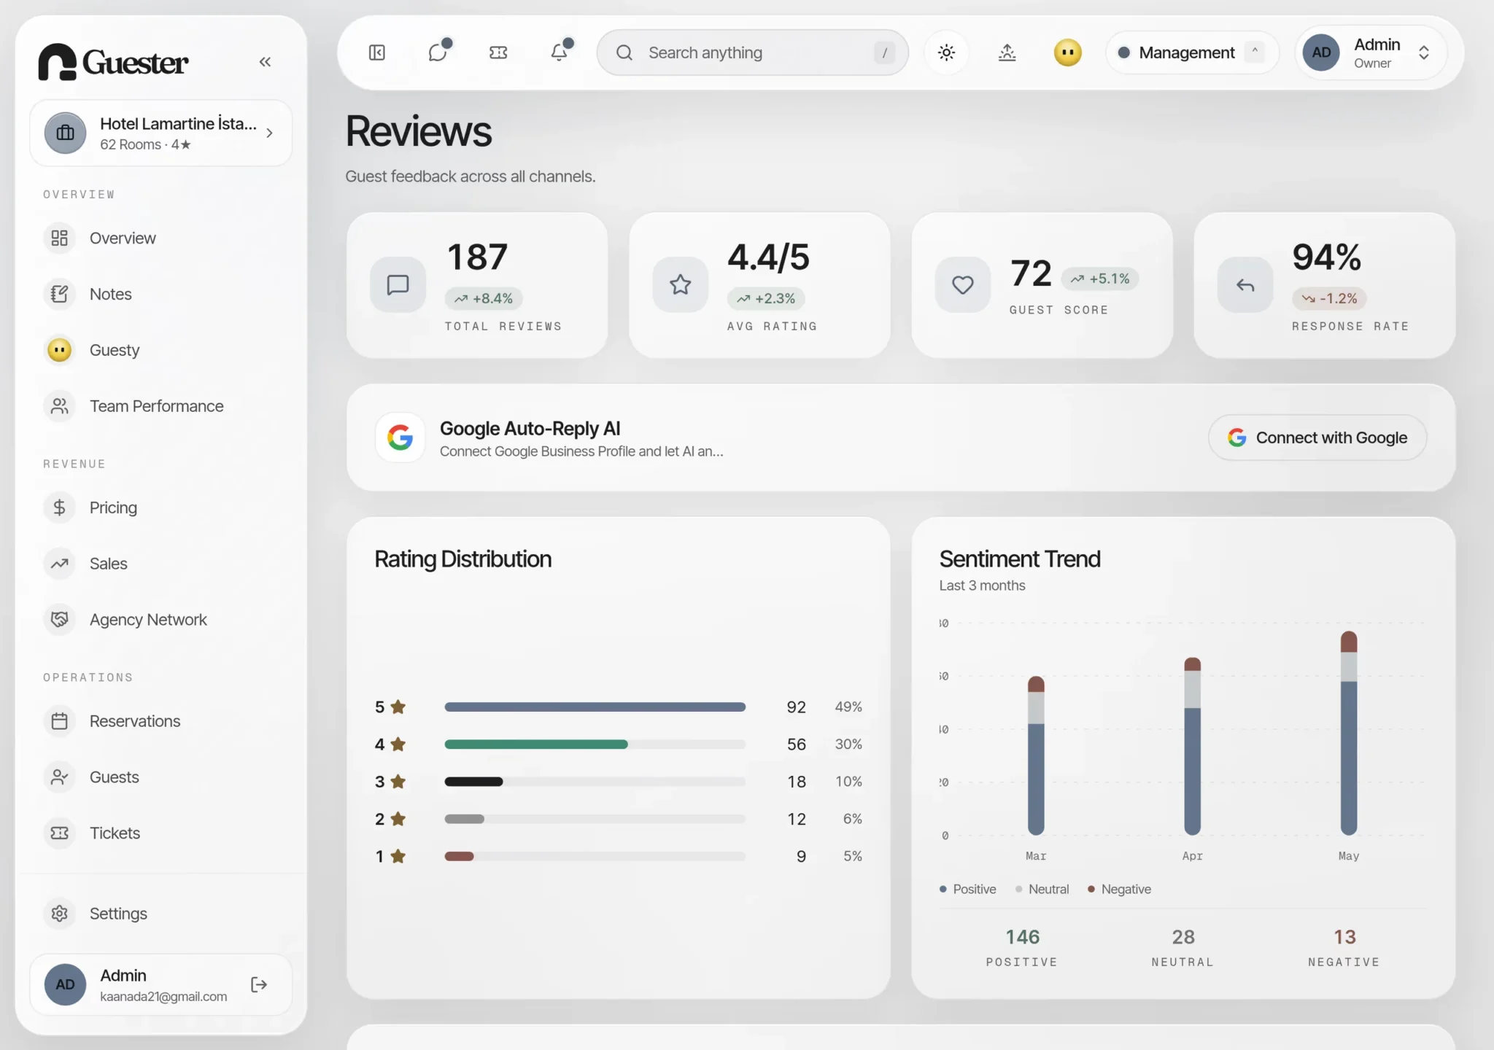Click the 49% value in rating distribution
The height and width of the screenshot is (1050, 1494).
(848, 707)
